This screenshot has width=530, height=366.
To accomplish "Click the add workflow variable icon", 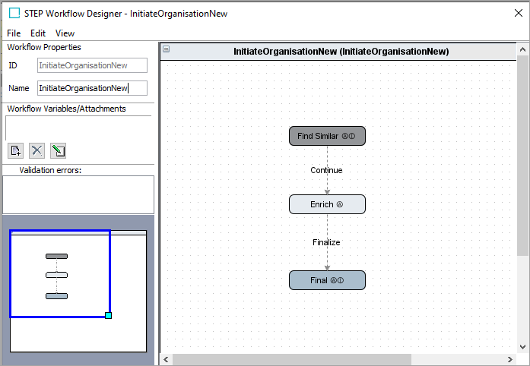I will point(15,150).
